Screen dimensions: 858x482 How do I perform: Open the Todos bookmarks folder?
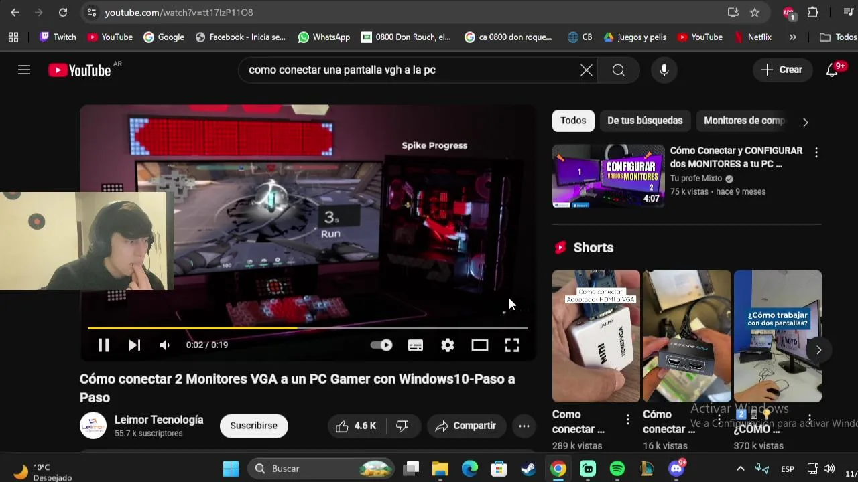[839, 37]
